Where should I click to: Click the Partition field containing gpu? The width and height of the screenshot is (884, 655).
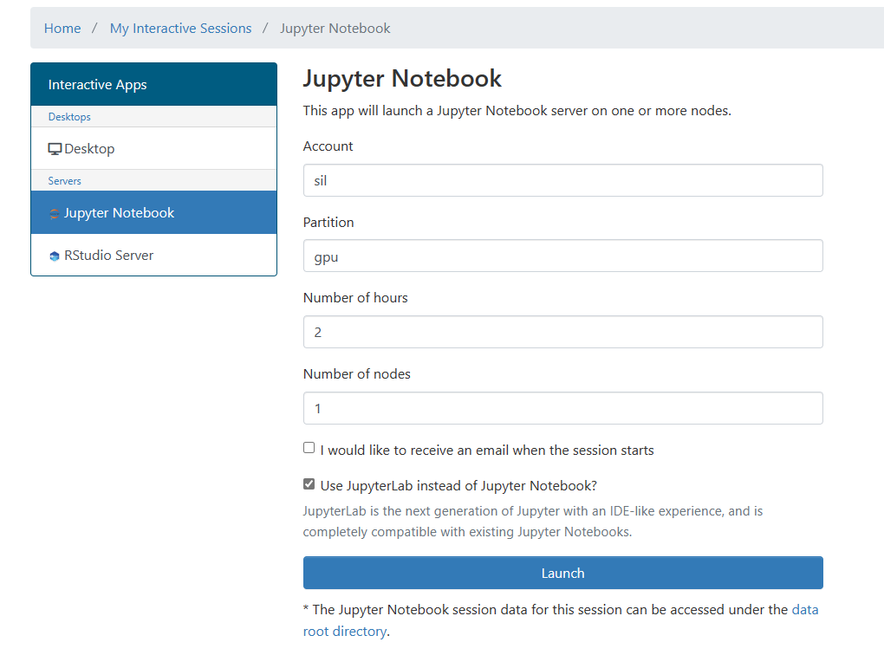coord(563,256)
